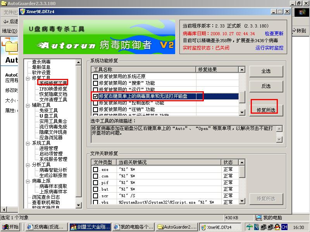Image resolution: width=310 pixels, height=232 pixels.
Task: Click the QQ penguin tray icon
Action: point(277,227)
